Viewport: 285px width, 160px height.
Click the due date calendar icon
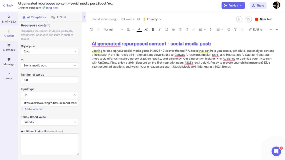[x=249, y=19]
